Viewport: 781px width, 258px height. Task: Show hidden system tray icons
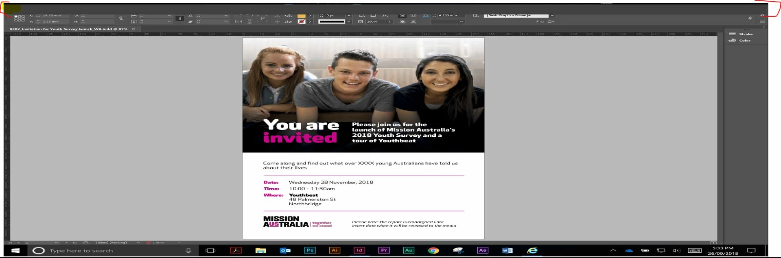613,250
